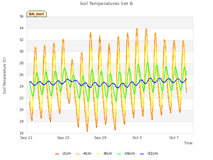Click the Sep 29 x-axis tick label
Viewport: 213px width, 160px height.
[100, 138]
